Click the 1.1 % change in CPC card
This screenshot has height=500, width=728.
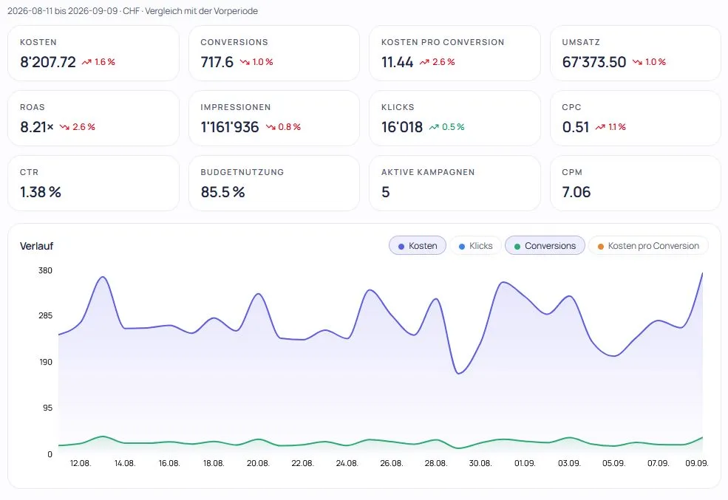tap(617, 127)
